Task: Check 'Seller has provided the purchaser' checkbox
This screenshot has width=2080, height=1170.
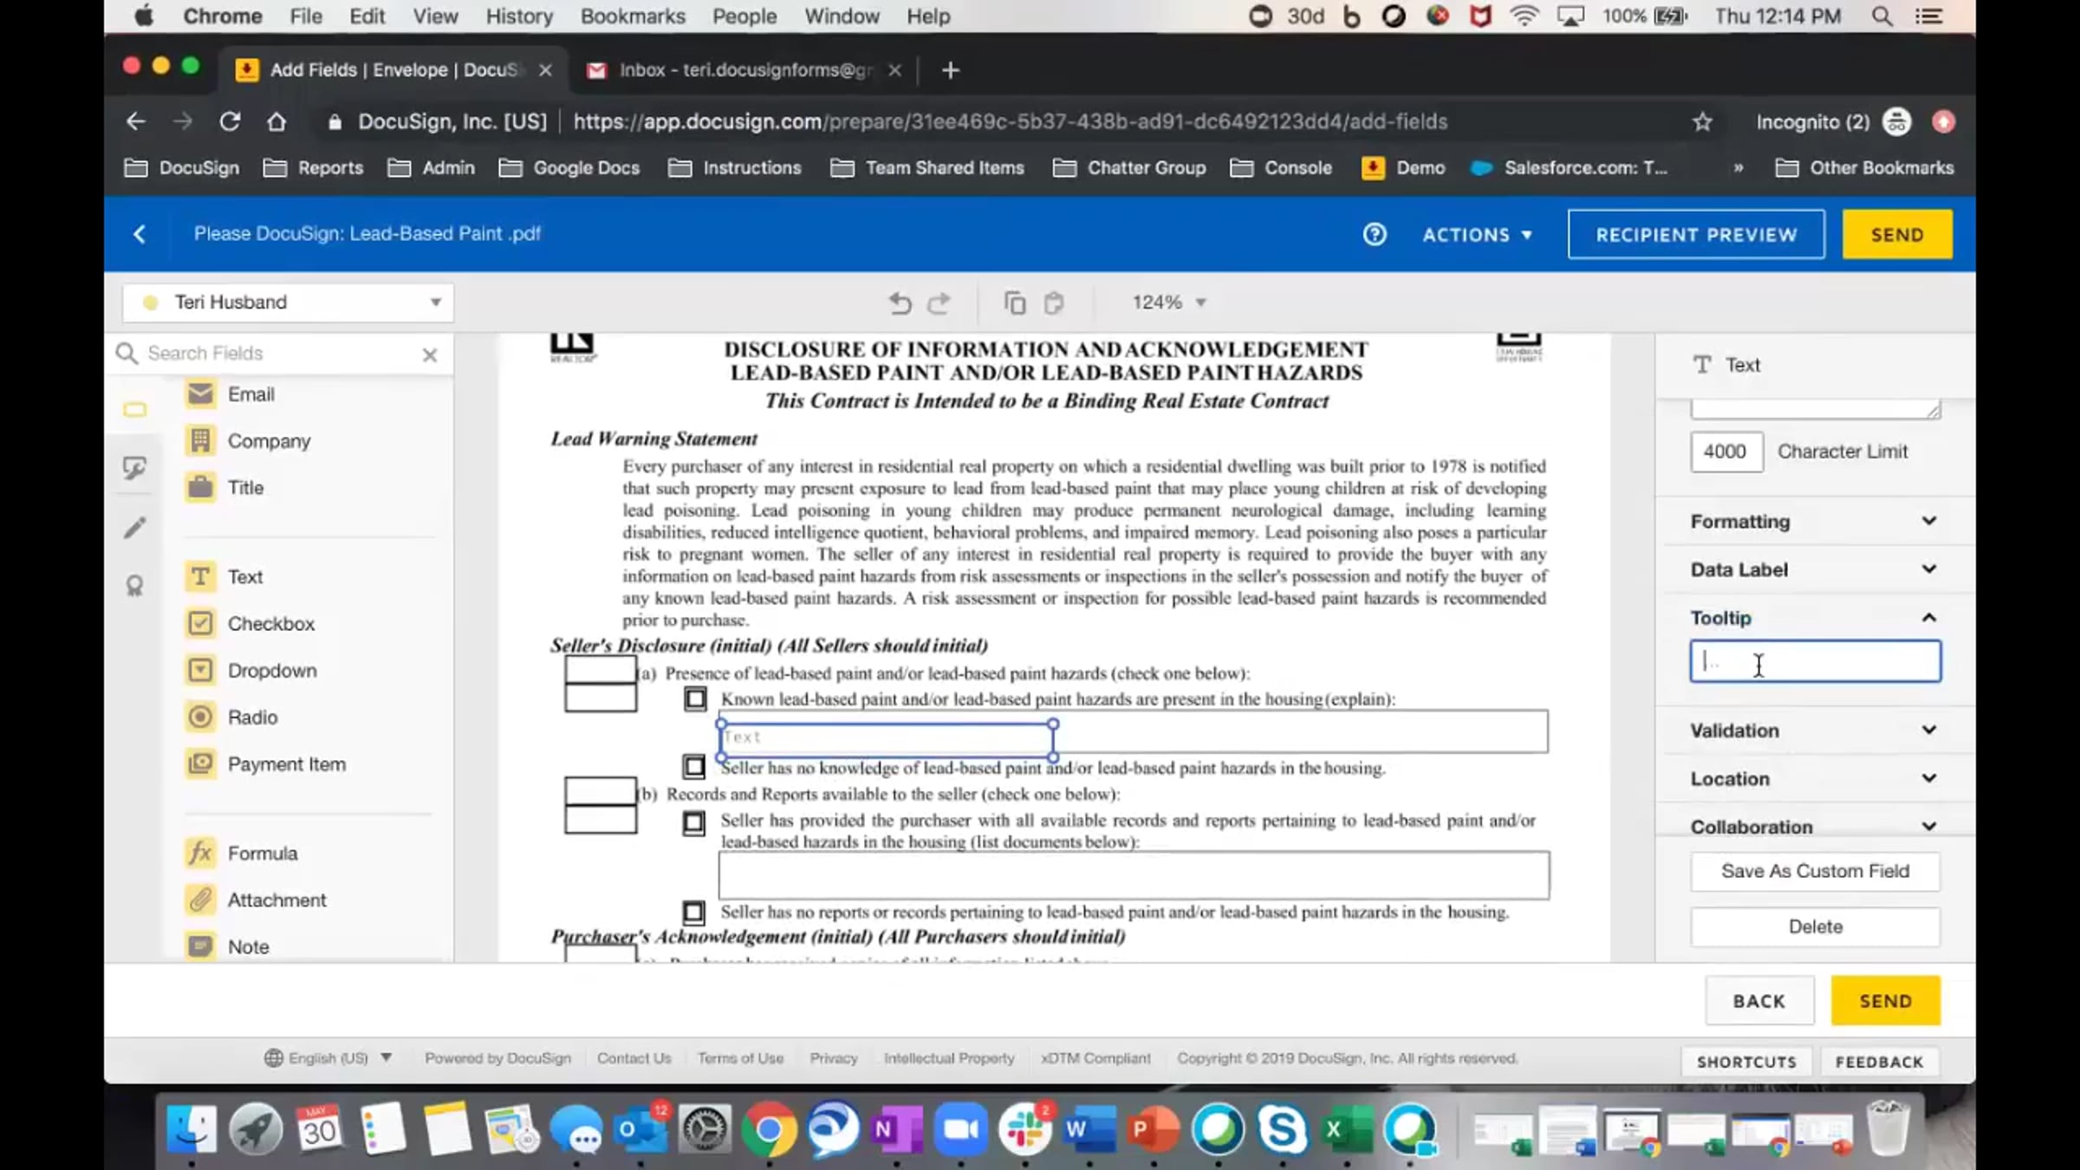Action: [694, 822]
